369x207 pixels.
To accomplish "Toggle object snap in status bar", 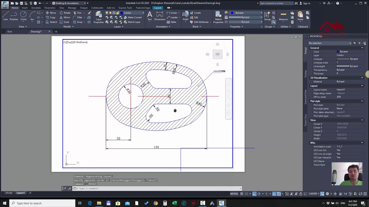I will point(279,194).
